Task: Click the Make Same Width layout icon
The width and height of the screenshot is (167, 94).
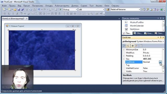Action: click(x=33, y=14)
